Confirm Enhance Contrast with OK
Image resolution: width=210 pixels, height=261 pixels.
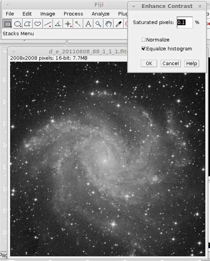(x=149, y=63)
